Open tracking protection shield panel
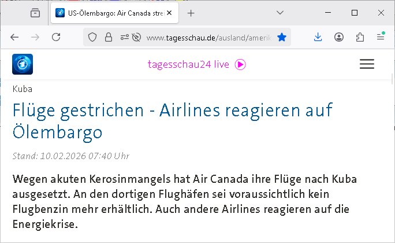Viewport: 395px width, 243px height. click(92, 37)
